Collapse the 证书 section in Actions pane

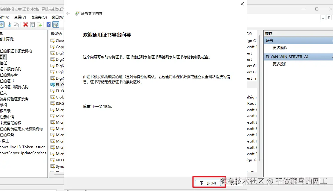[x=332, y=40]
